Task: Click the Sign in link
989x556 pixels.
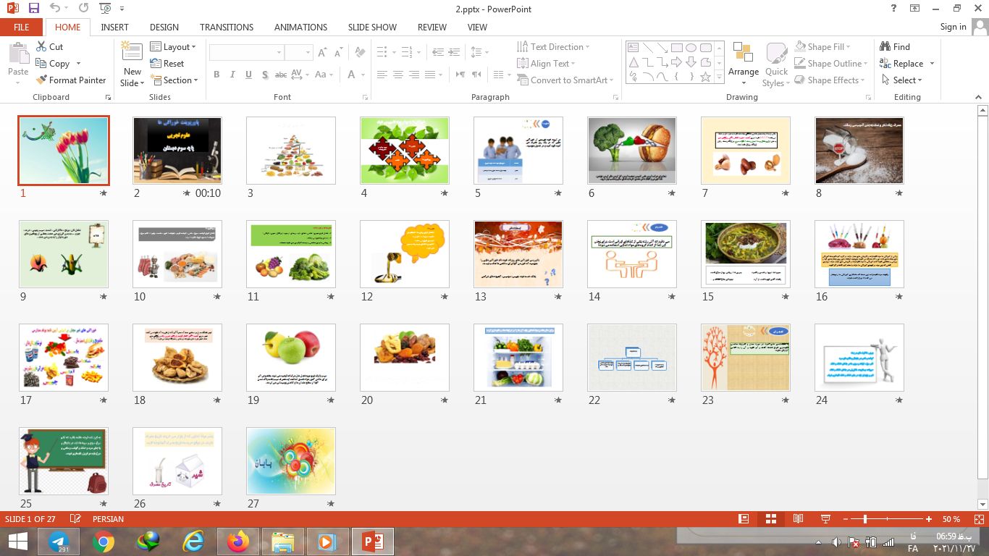Action: [x=953, y=27]
